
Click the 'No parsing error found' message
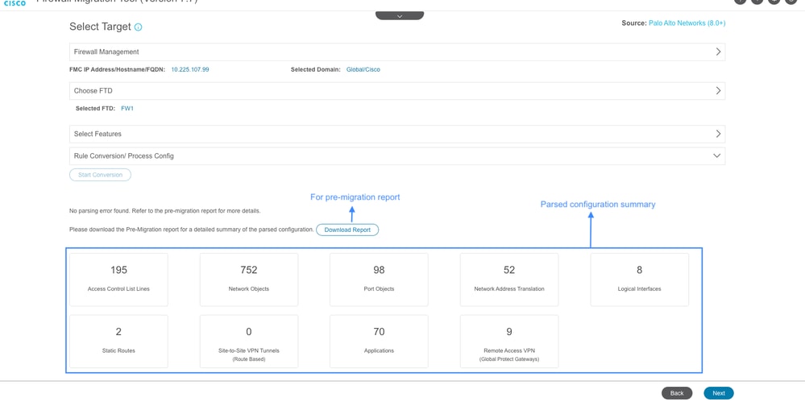click(x=165, y=211)
